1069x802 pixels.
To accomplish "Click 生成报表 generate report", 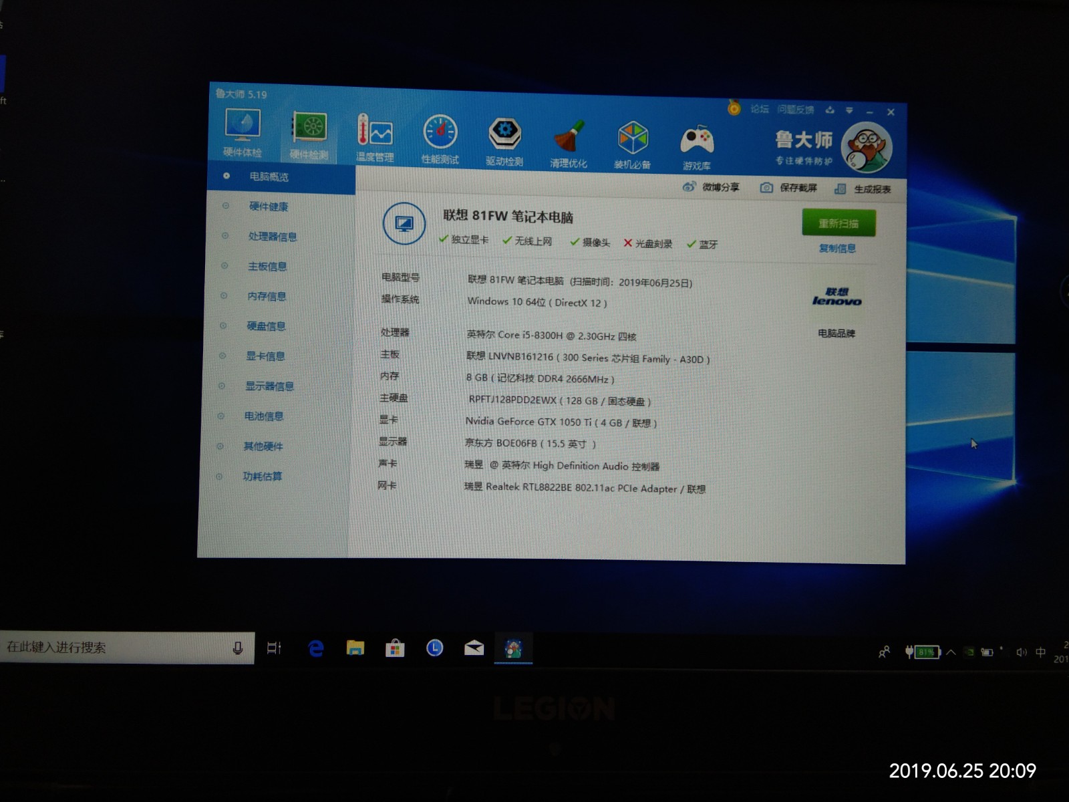I will [x=863, y=189].
